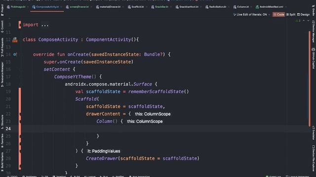Open the Resource Manager side panel
Viewport: 316px width, 177px height.
click(x=2, y=74)
